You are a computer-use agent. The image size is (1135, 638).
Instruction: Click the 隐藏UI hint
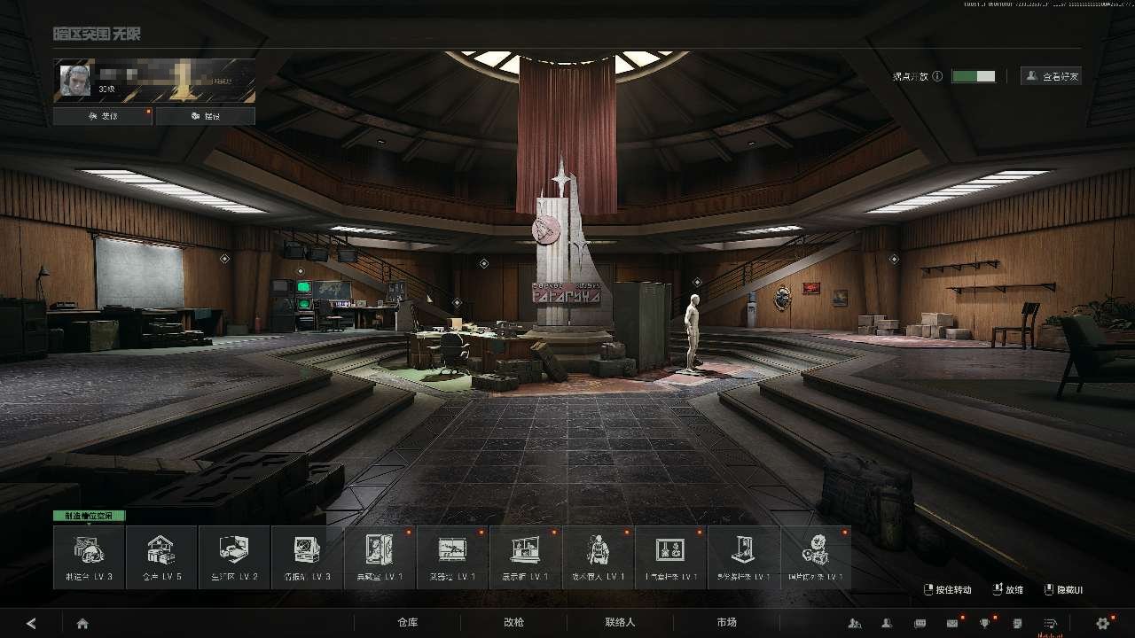[1064, 590]
